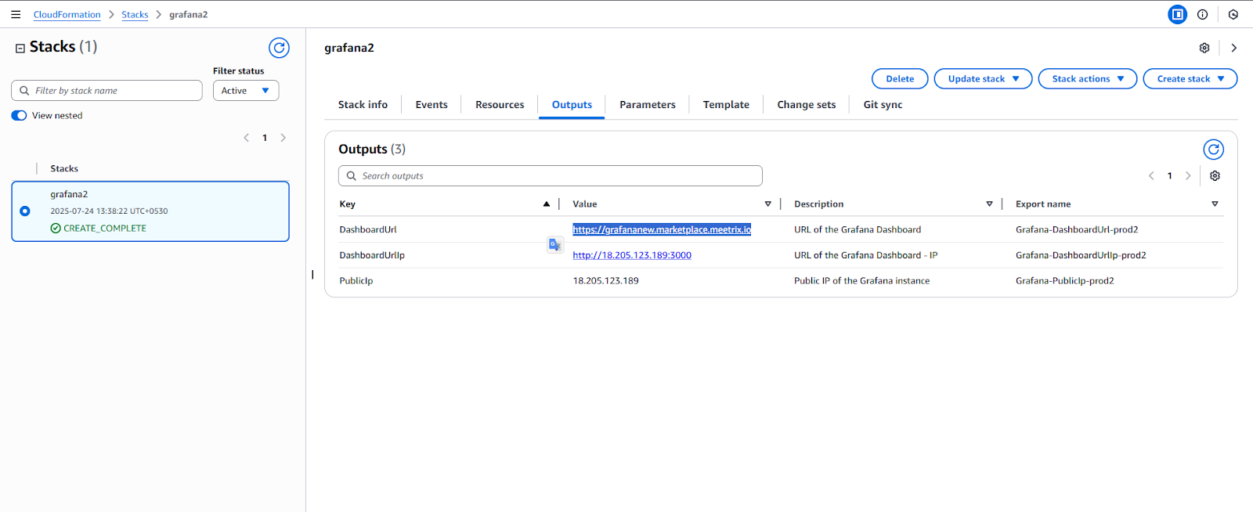Open the Git sync tab
Image resolution: width=1253 pixels, height=512 pixels.
pyautogui.click(x=883, y=105)
